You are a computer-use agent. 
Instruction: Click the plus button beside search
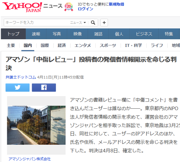[x=104, y=22]
